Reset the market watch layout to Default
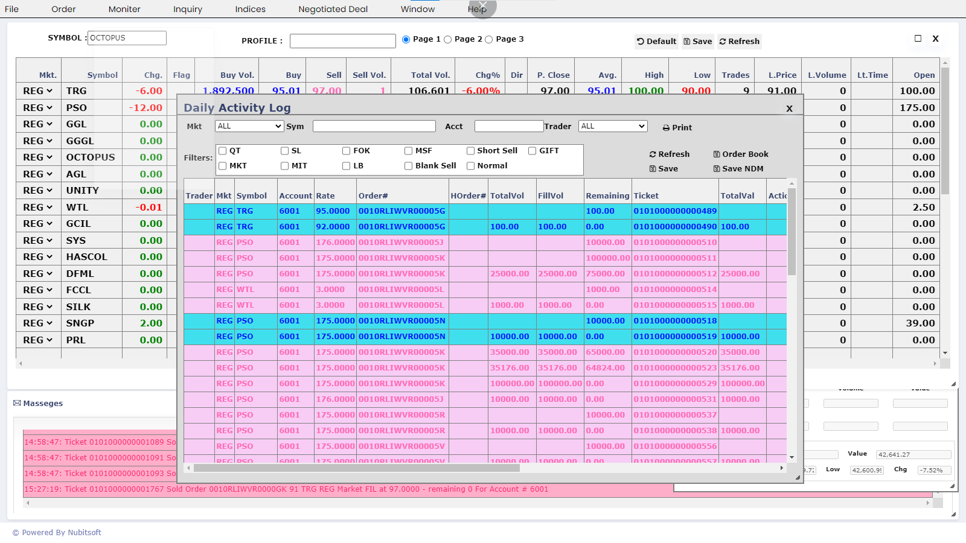The width and height of the screenshot is (966, 543). click(x=656, y=42)
